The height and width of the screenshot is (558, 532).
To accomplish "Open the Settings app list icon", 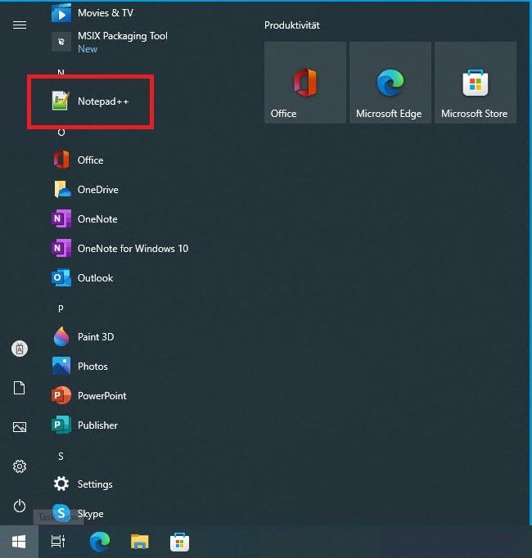I will (x=61, y=484).
